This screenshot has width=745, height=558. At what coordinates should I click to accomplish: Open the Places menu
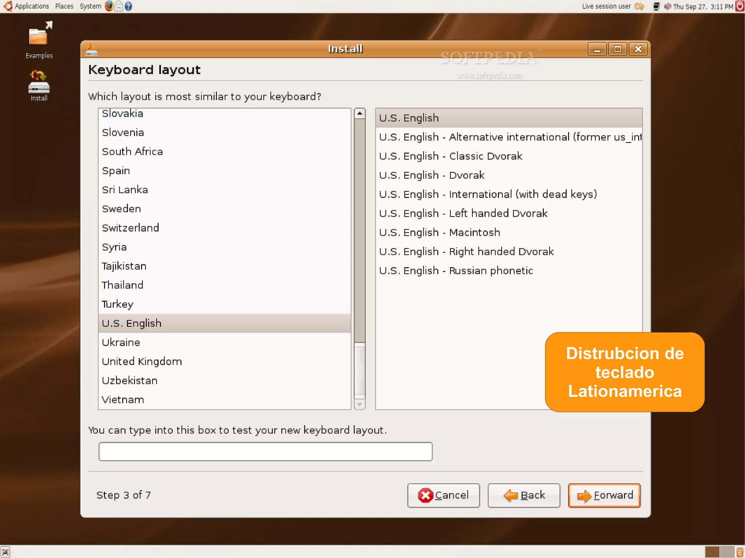click(64, 6)
